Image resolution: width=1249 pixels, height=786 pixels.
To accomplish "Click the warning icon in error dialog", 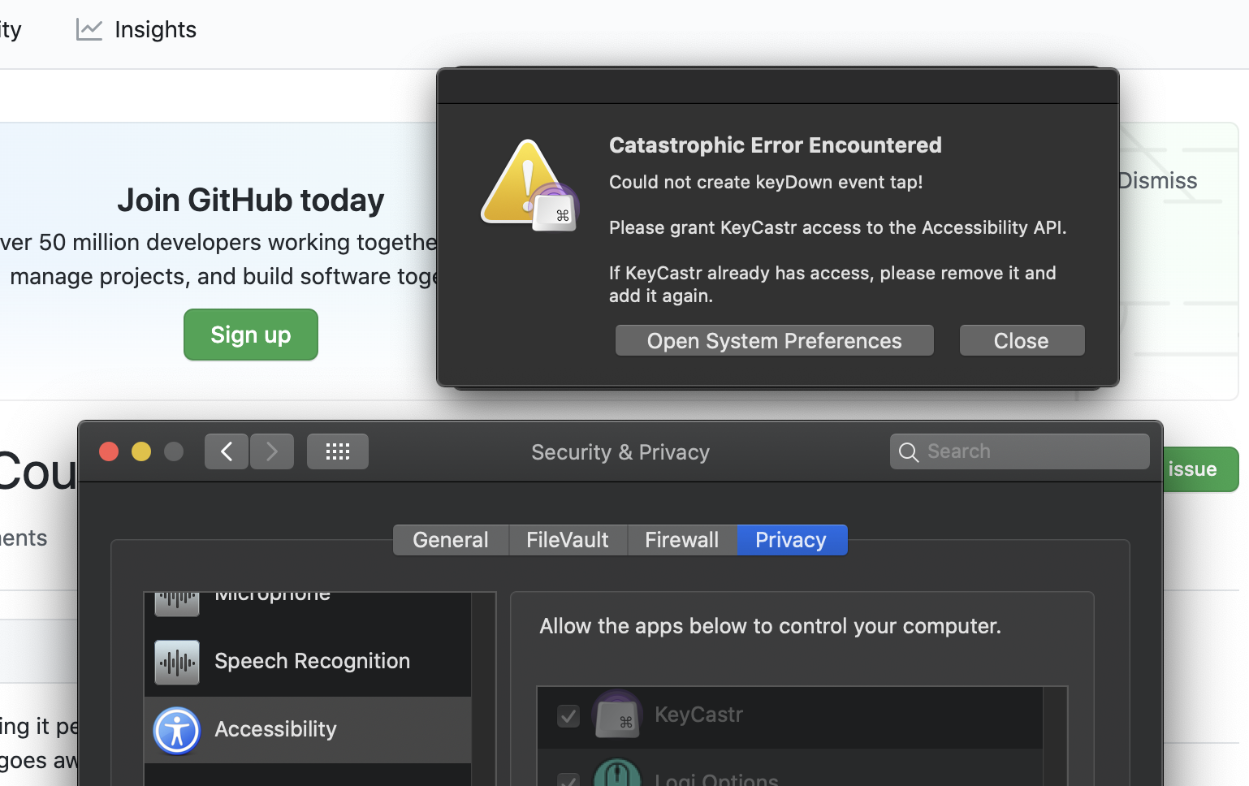I will coord(530,185).
